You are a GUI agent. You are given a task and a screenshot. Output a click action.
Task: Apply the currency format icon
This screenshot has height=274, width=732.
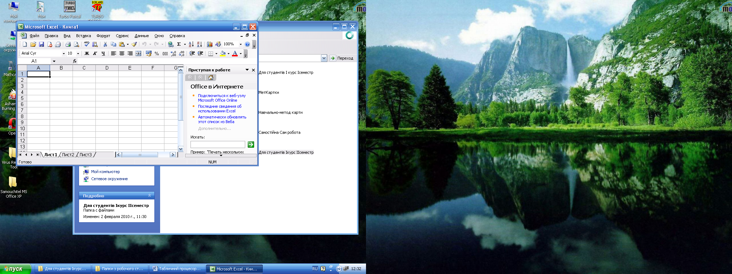pos(149,54)
